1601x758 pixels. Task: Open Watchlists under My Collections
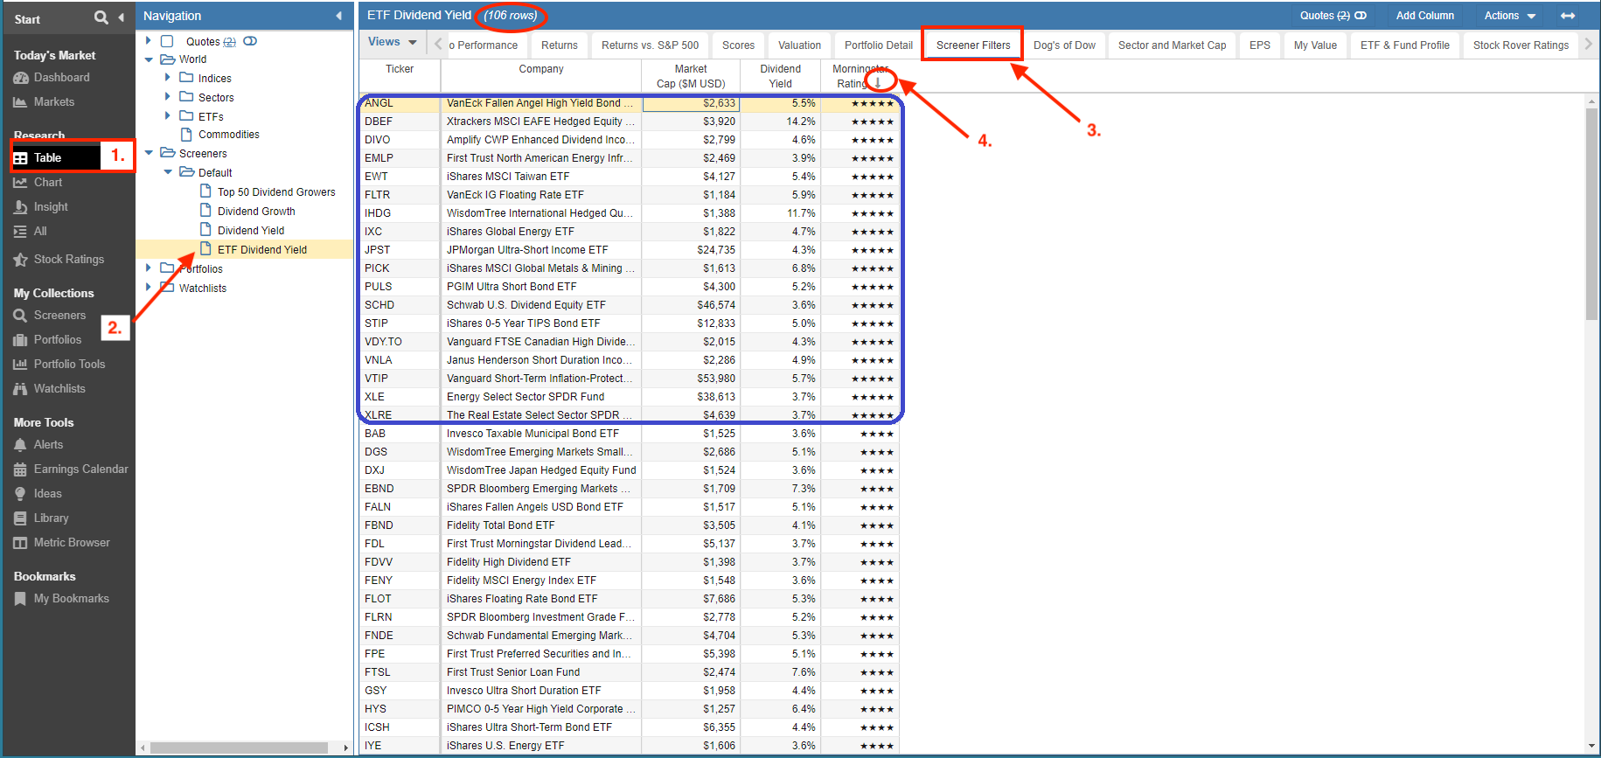(50, 389)
